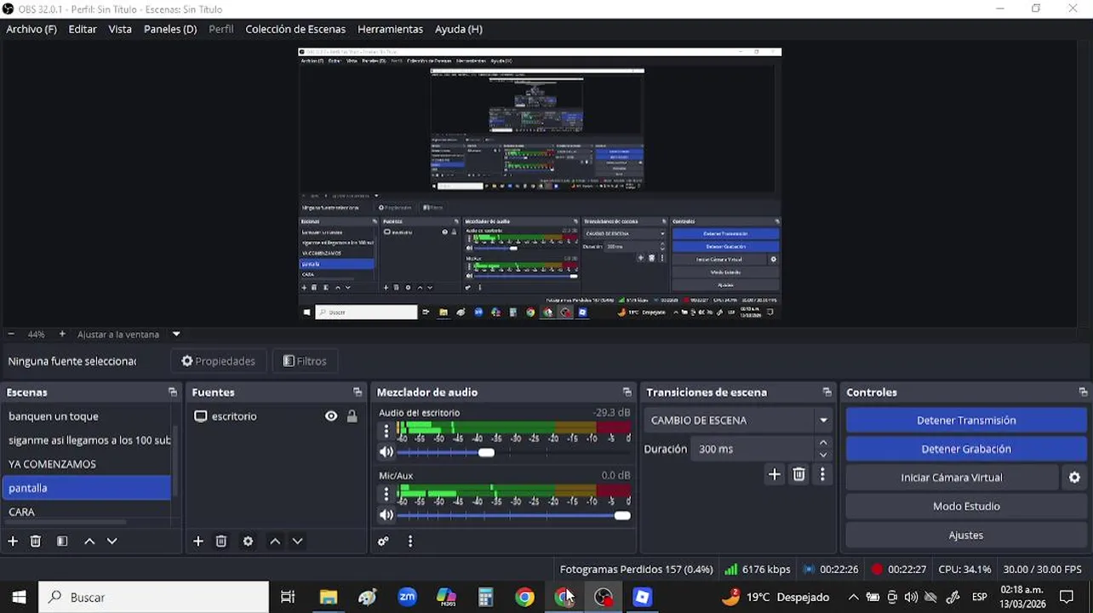This screenshot has height=613, width=1093.
Task: Open options menu for Audio del escritorio
Action: point(386,432)
